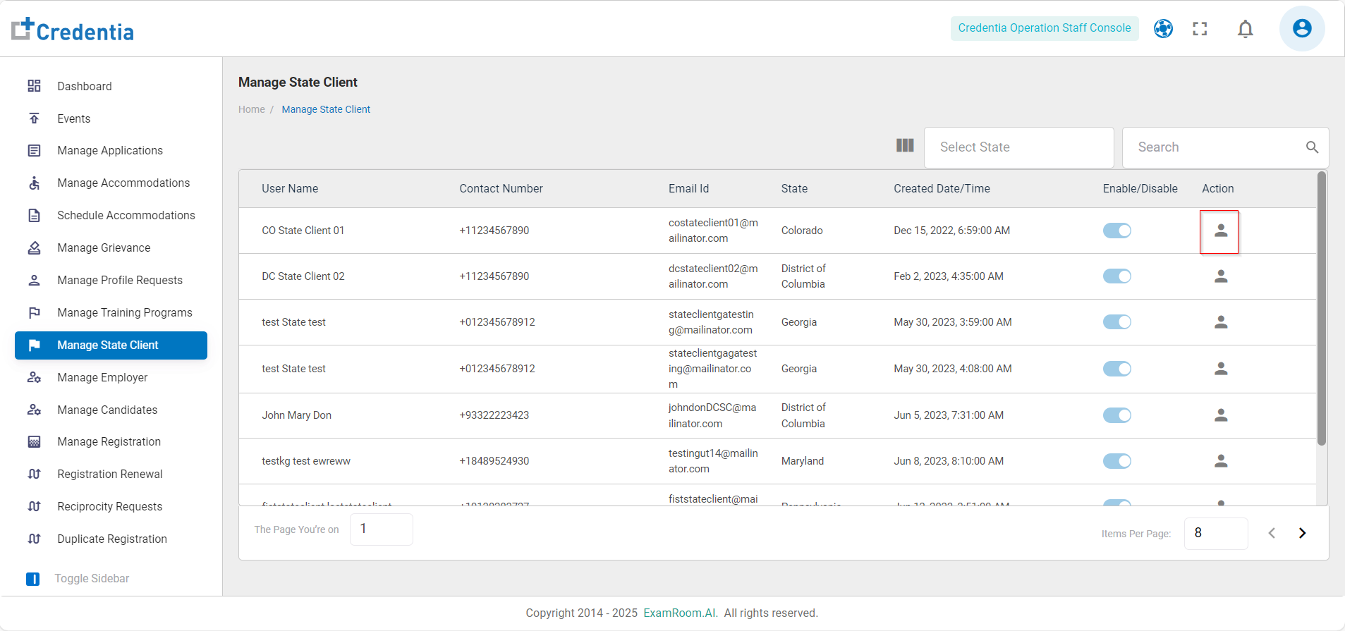Open the user account avatar menu
1345x631 pixels.
pyautogui.click(x=1302, y=29)
